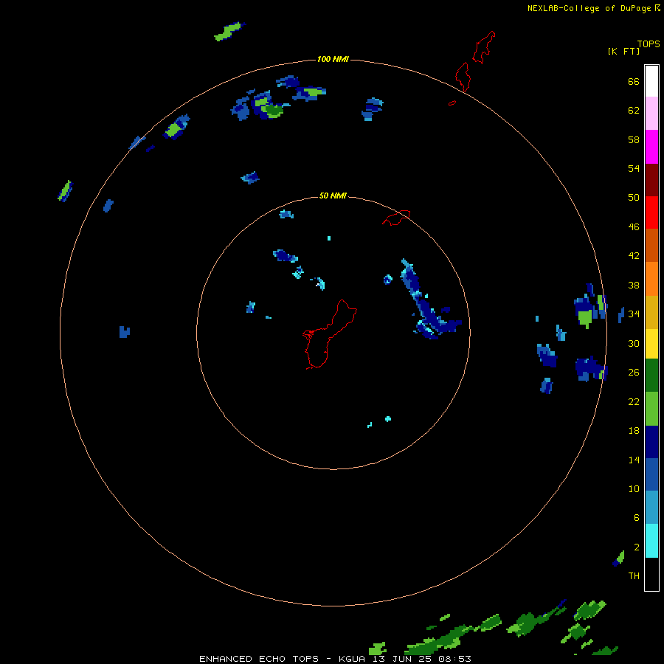The height and width of the screenshot is (664, 664).
Task: Click the 50 NMI range ring label
Action: click(333, 196)
